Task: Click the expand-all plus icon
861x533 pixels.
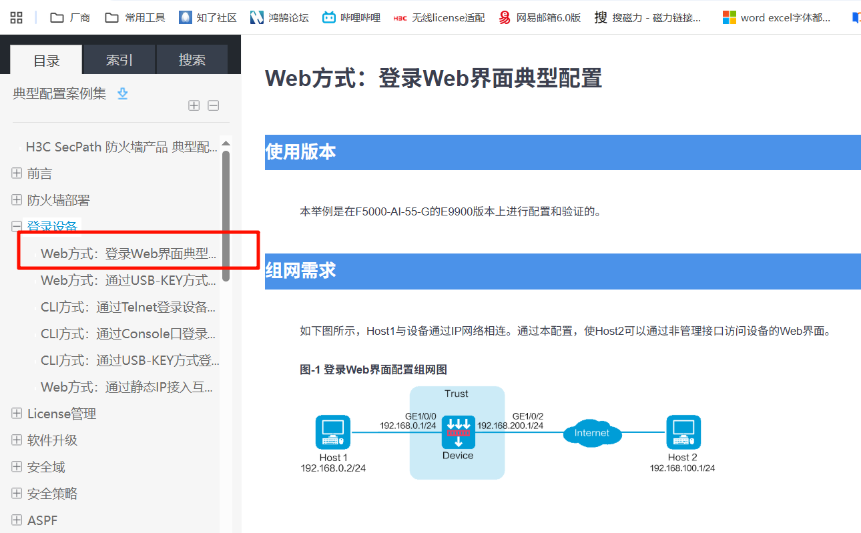Action: [194, 105]
